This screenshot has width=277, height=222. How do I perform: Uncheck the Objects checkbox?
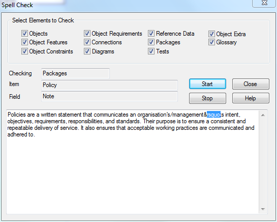coord(24,33)
